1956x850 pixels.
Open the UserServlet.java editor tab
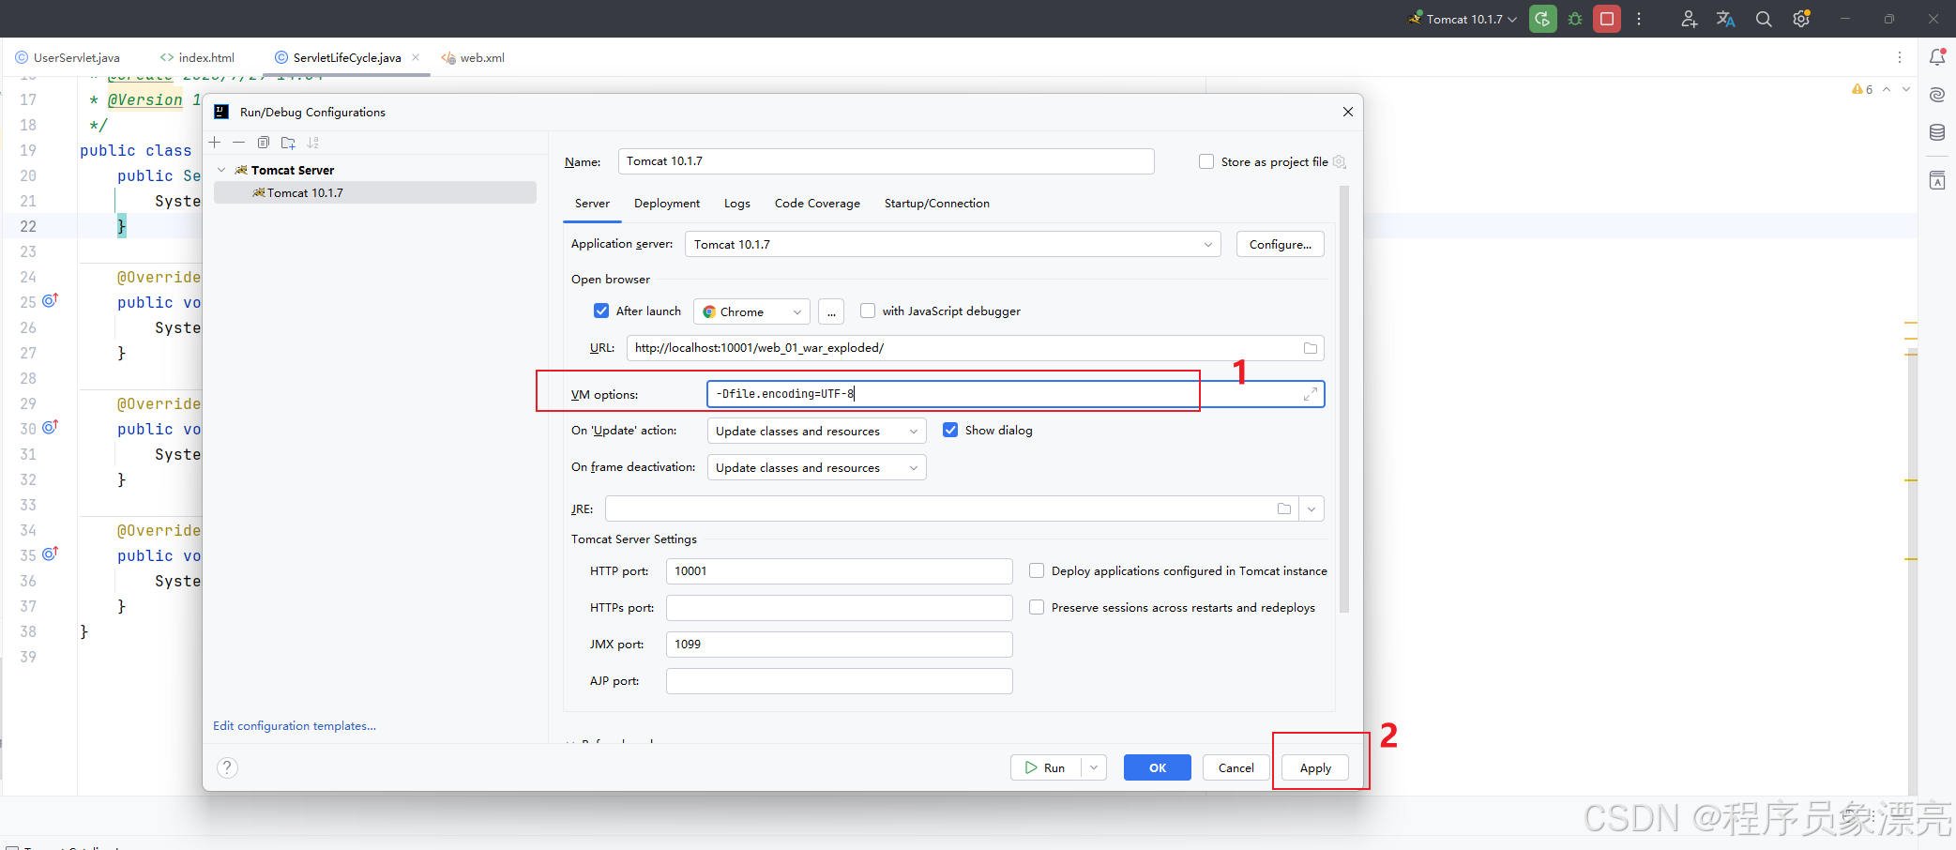(x=68, y=57)
